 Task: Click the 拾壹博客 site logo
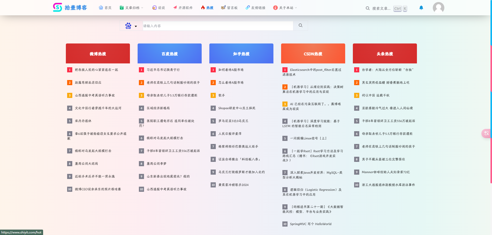tap(70, 7)
